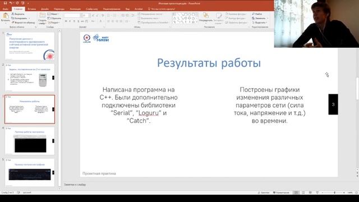Open the Раздел section dropdown
Image resolution: width=359 pixels, height=202 pixels.
coord(54,22)
